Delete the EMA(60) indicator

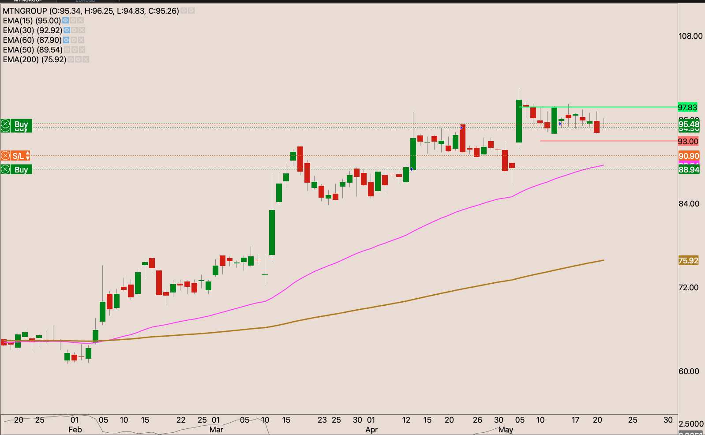click(x=82, y=40)
